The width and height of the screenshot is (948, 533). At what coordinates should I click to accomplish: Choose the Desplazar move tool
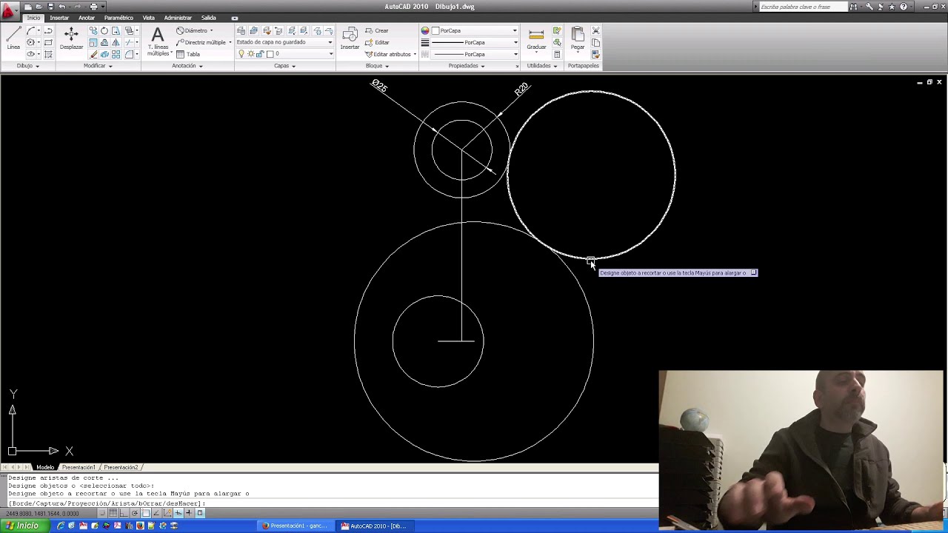(71, 38)
